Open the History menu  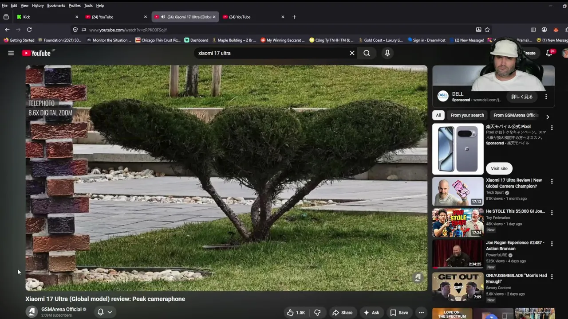pos(38,5)
